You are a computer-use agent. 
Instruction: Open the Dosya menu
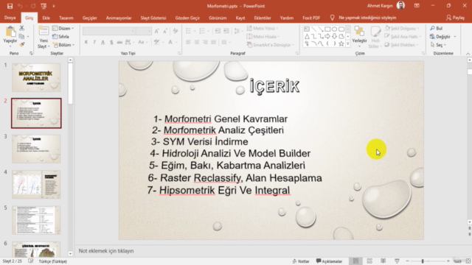pyautogui.click(x=10, y=18)
